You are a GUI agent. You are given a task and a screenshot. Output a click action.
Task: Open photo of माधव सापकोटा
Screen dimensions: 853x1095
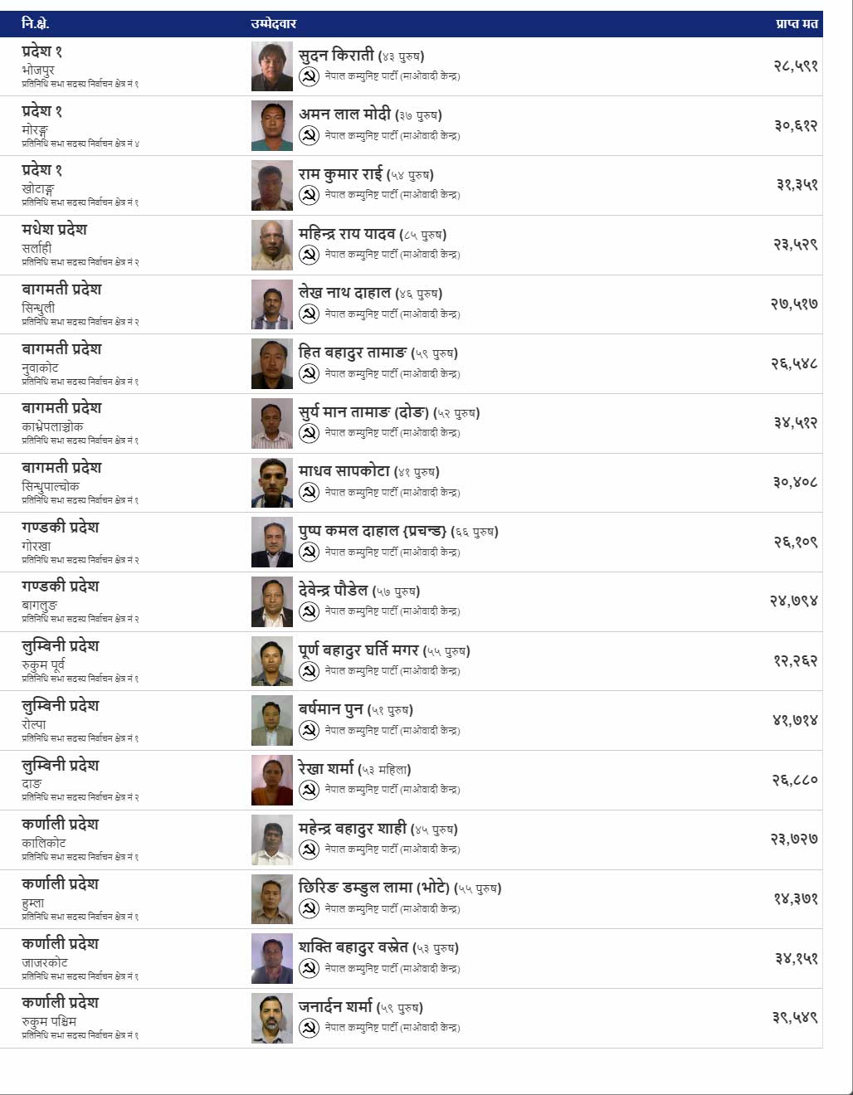pyautogui.click(x=272, y=483)
